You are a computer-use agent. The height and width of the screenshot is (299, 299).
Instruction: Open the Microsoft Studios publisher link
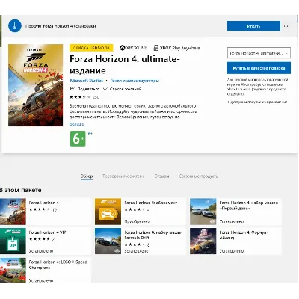point(87,81)
